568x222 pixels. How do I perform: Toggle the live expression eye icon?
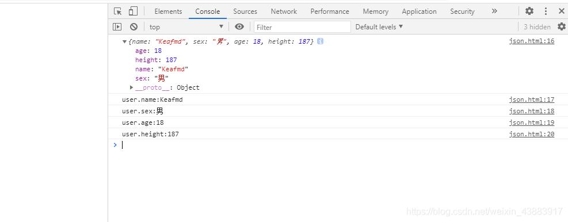pos(239,26)
